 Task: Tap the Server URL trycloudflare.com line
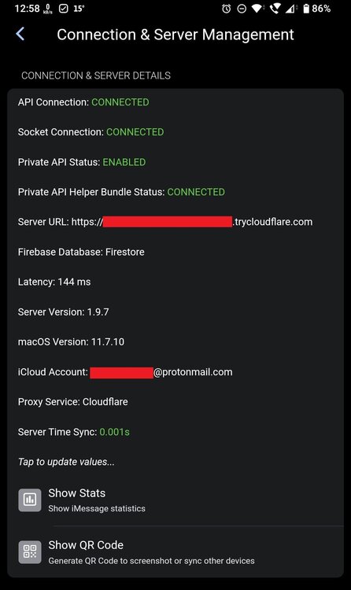click(165, 222)
